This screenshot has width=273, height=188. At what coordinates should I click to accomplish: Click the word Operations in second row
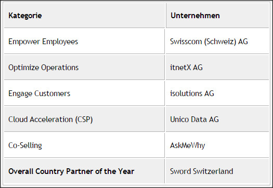[60, 68]
